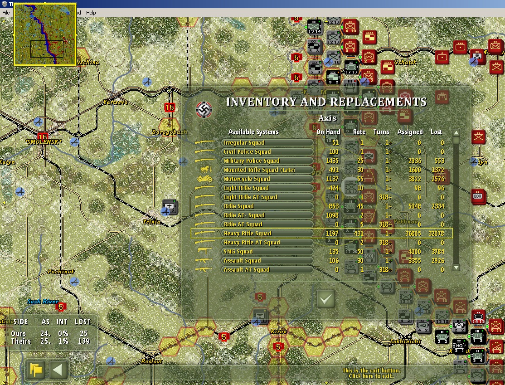The height and width of the screenshot is (385, 505).
Task: Select the SMG Squad row button
Action: click(267, 251)
